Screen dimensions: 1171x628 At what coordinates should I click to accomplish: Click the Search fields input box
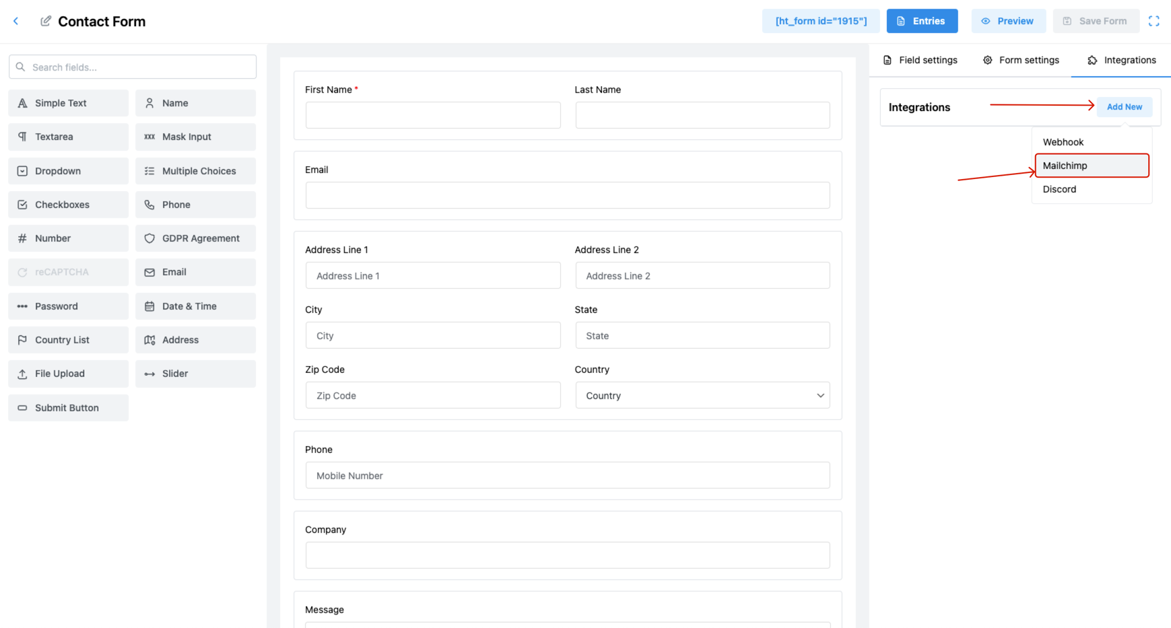pyautogui.click(x=132, y=67)
